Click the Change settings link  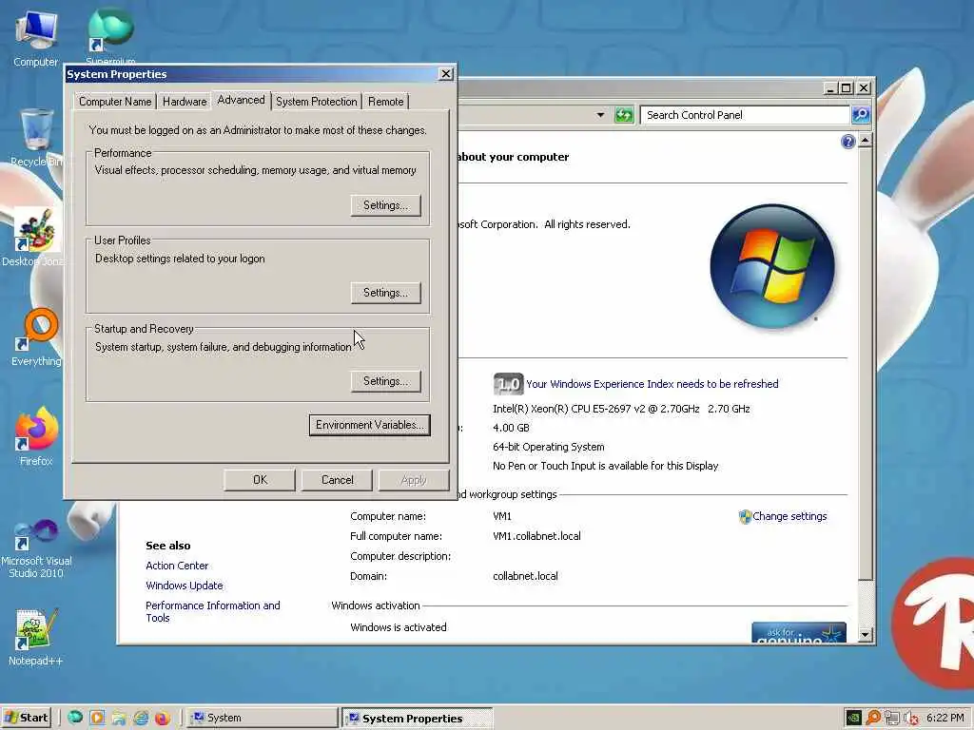789,516
